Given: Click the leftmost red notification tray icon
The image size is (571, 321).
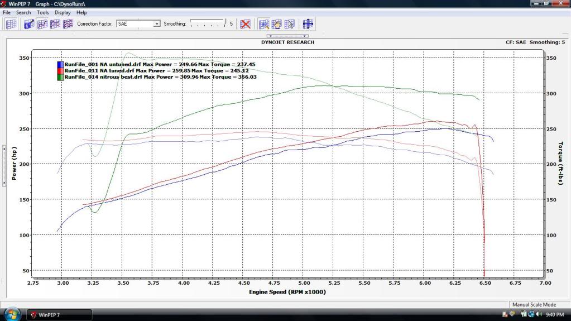Looking at the screenshot, I should point(505,314).
